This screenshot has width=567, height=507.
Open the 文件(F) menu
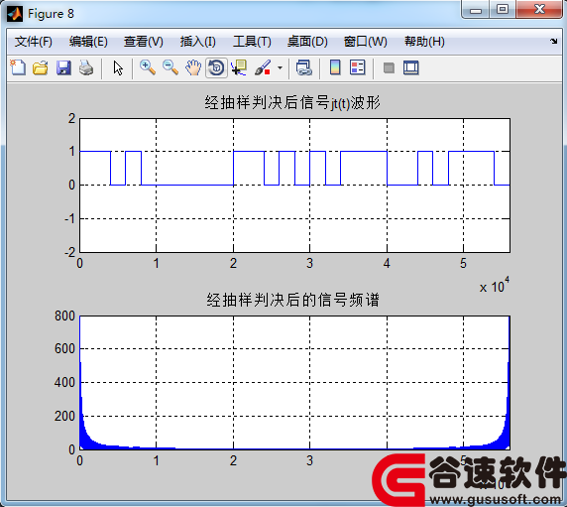(x=34, y=42)
